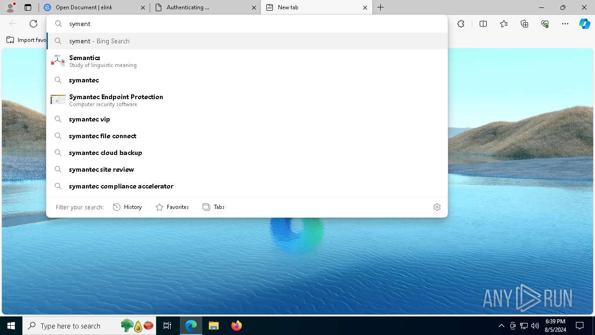Click inside the address bar showing syment
This screenshot has width=595, height=335.
click(x=247, y=24)
